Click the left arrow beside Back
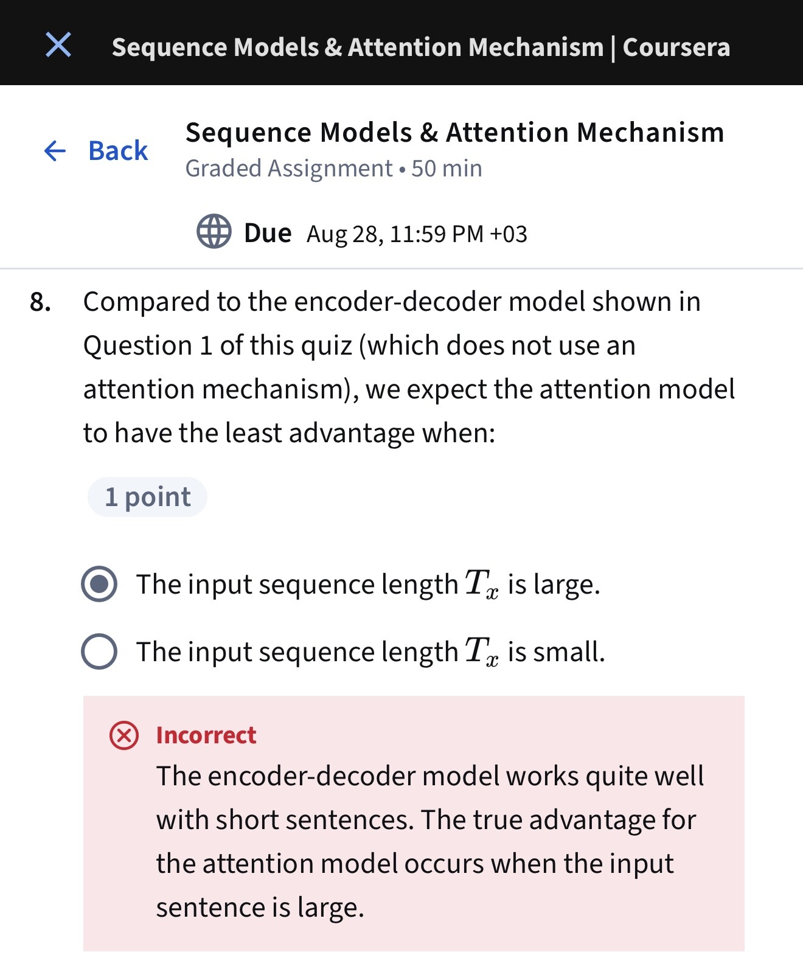 pyautogui.click(x=55, y=151)
